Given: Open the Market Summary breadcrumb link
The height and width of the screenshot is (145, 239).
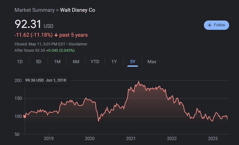Looking at the screenshot, I should point(34,10).
